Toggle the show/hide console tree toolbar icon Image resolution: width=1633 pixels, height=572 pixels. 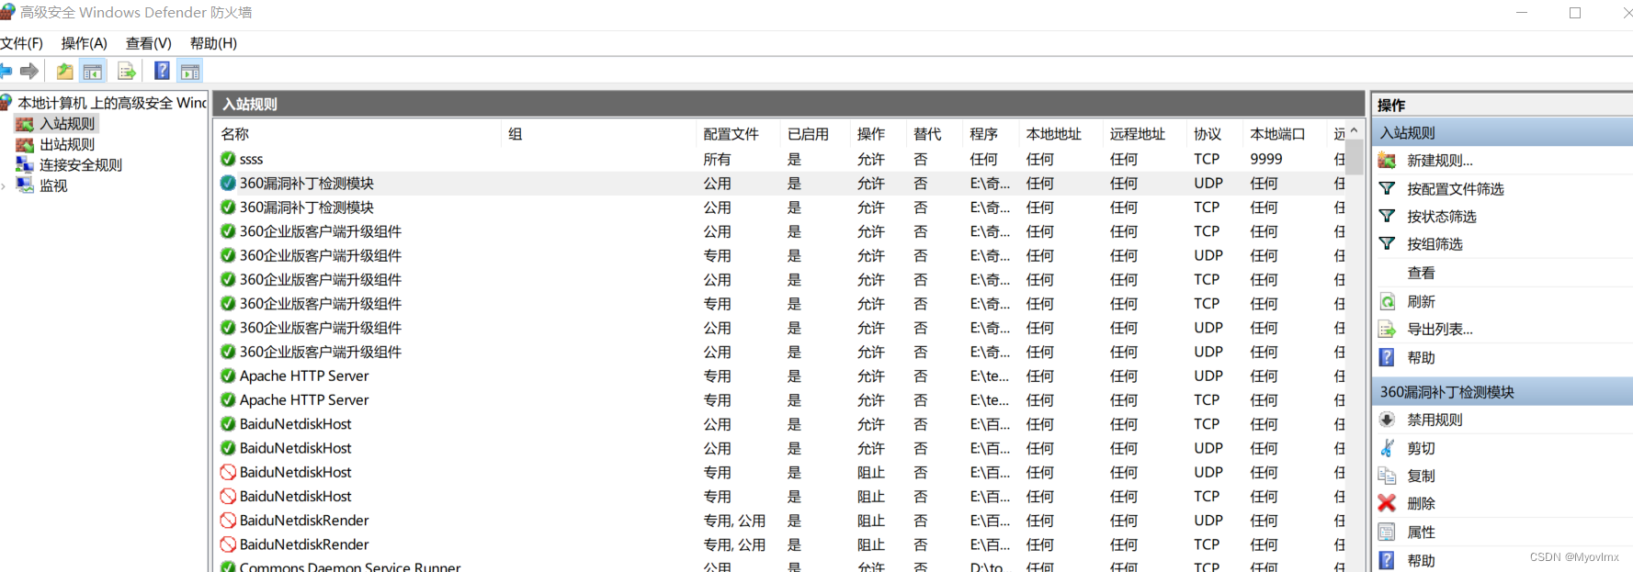pyautogui.click(x=93, y=71)
